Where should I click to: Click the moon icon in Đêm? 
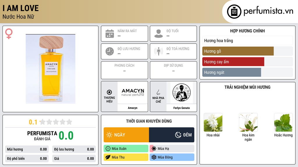tap(178, 135)
